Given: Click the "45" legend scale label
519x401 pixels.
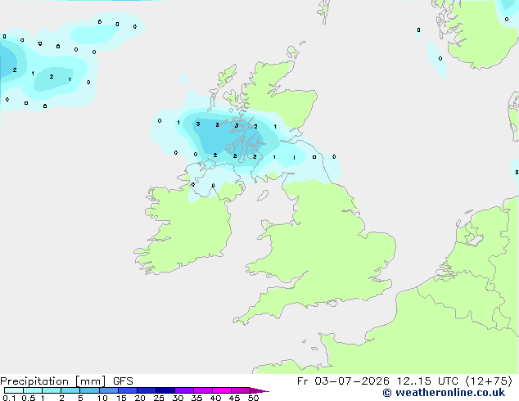Looking at the screenshot, I should click(x=234, y=398).
